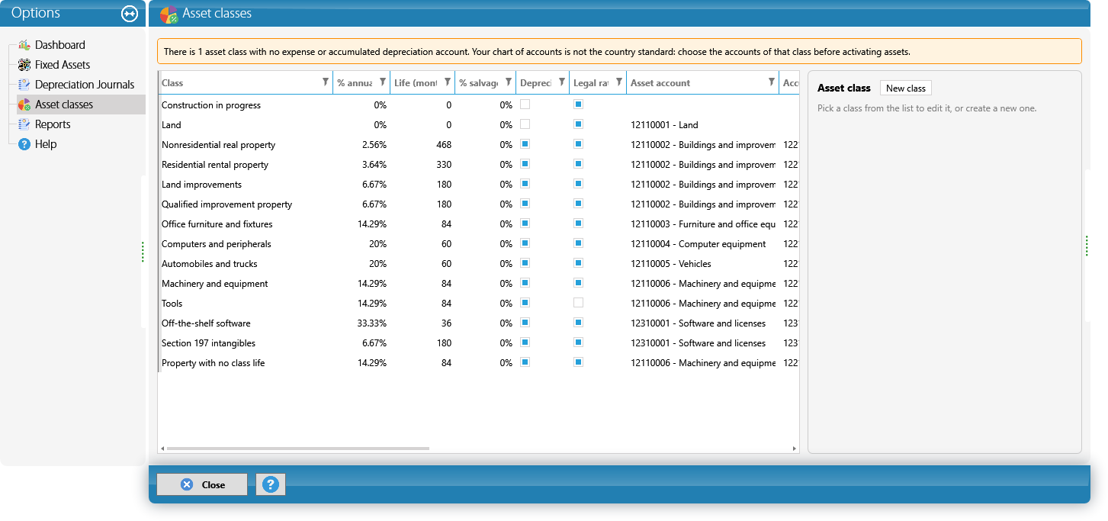Screen dimensions: 1108x521
Task: Toggle Legal rate checkbox for Property with no class life
Action: (x=578, y=362)
